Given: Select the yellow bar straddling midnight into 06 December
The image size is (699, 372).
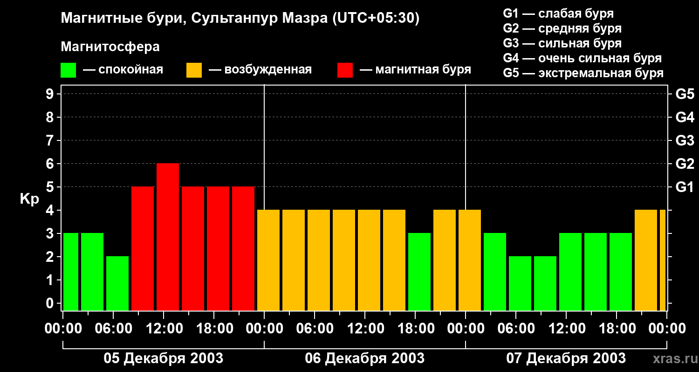Looking at the screenshot, I should pyautogui.click(x=268, y=260).
